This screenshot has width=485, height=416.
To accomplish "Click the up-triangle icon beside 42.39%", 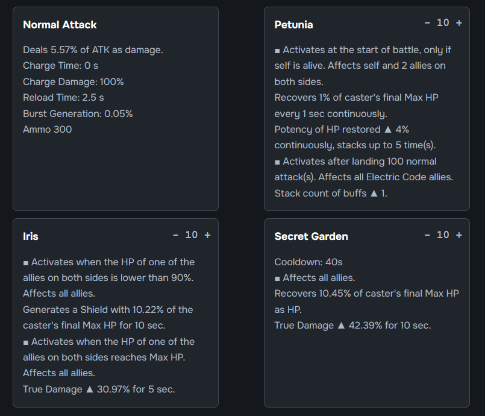I will tap(341, 326).
